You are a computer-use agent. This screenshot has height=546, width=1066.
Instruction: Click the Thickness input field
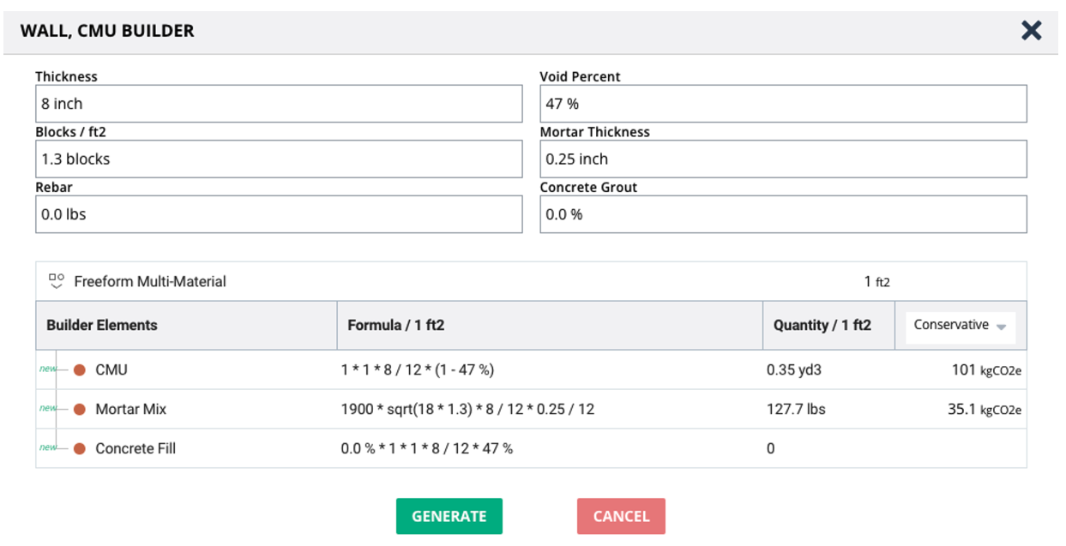coord(278,104)
